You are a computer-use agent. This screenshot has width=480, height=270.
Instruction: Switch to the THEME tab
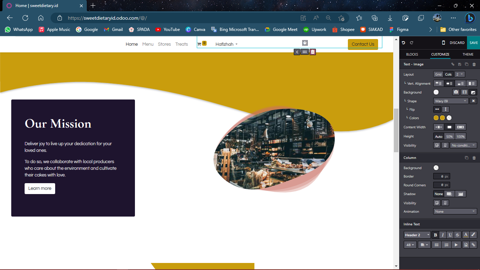468,54
